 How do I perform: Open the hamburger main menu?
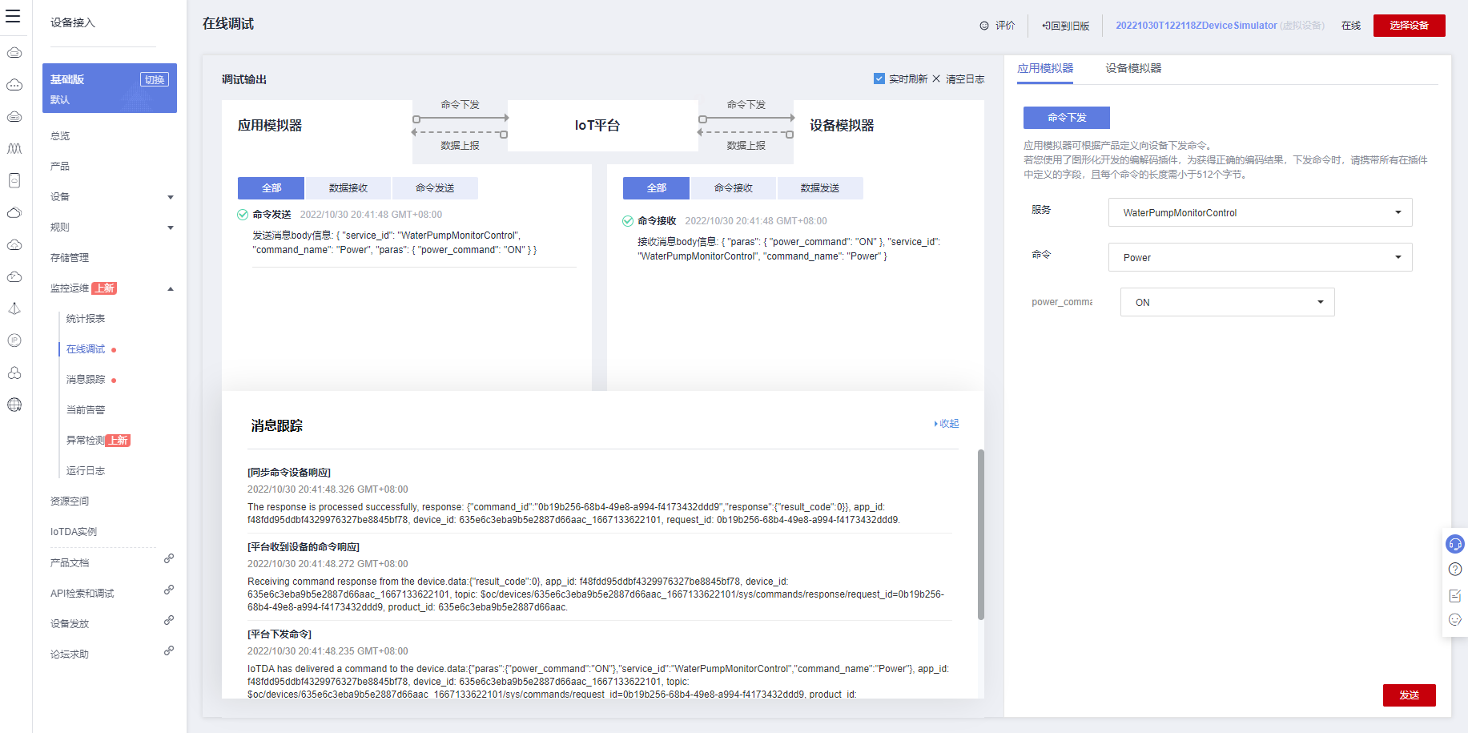point(13,16)
